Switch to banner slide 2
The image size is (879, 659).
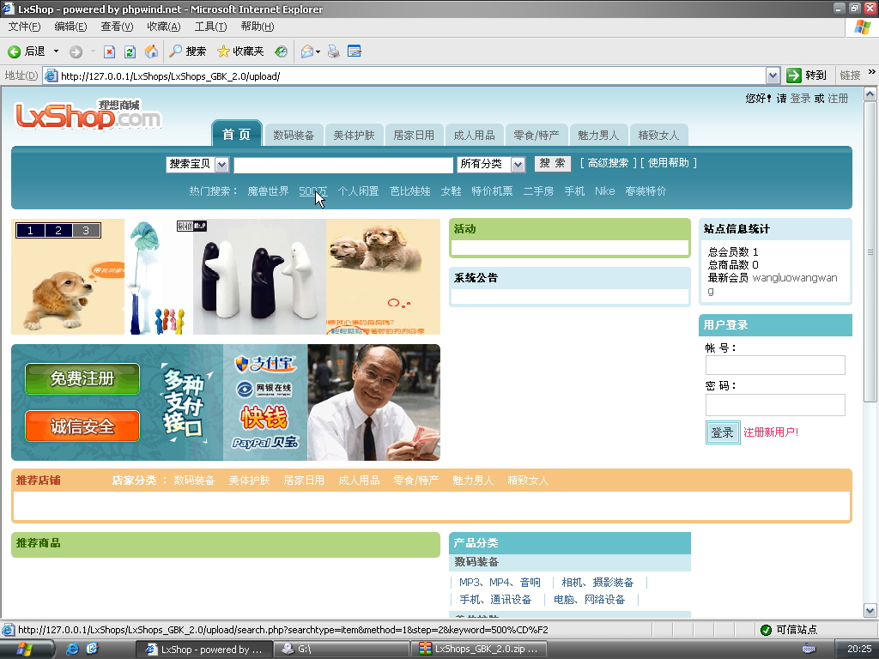coord(58,230)
